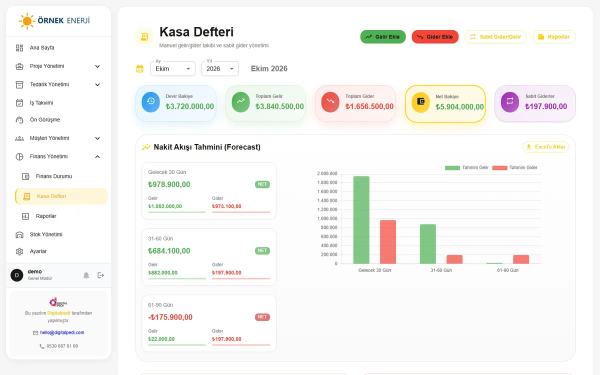This screenshot has height=375, width=600.
Task: Click the demo user avatar
Action: coord(17,275)
